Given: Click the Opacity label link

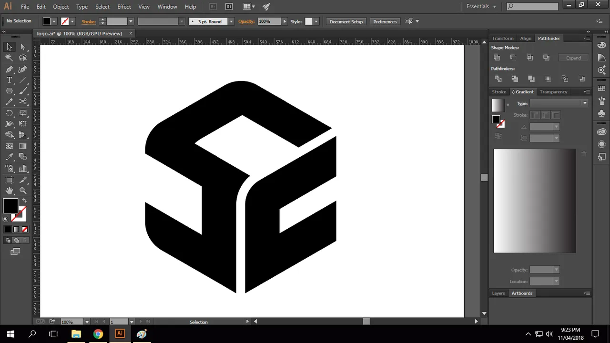Looking at the screenshot, I should click(x=246, y=21).
